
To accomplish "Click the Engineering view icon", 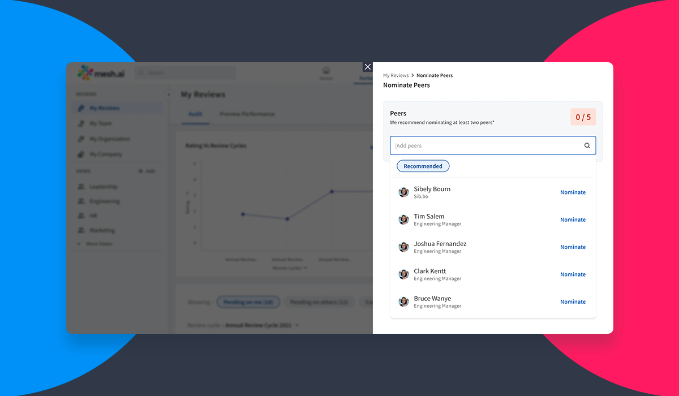I will pyautogui.click(x=81, y=201).
